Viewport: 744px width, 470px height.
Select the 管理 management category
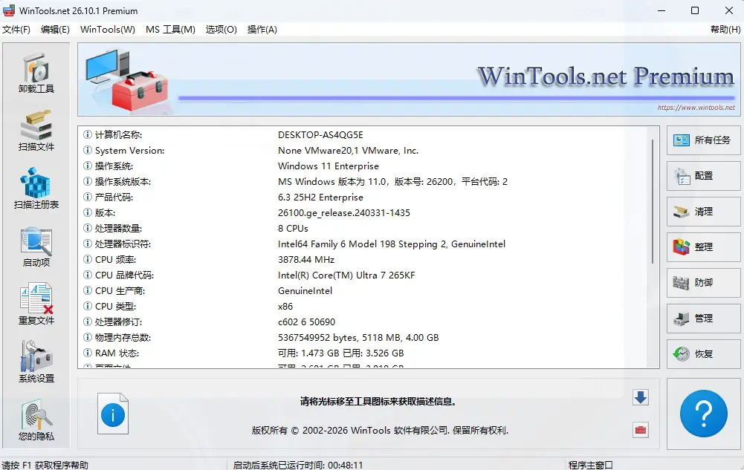(703, 319)
